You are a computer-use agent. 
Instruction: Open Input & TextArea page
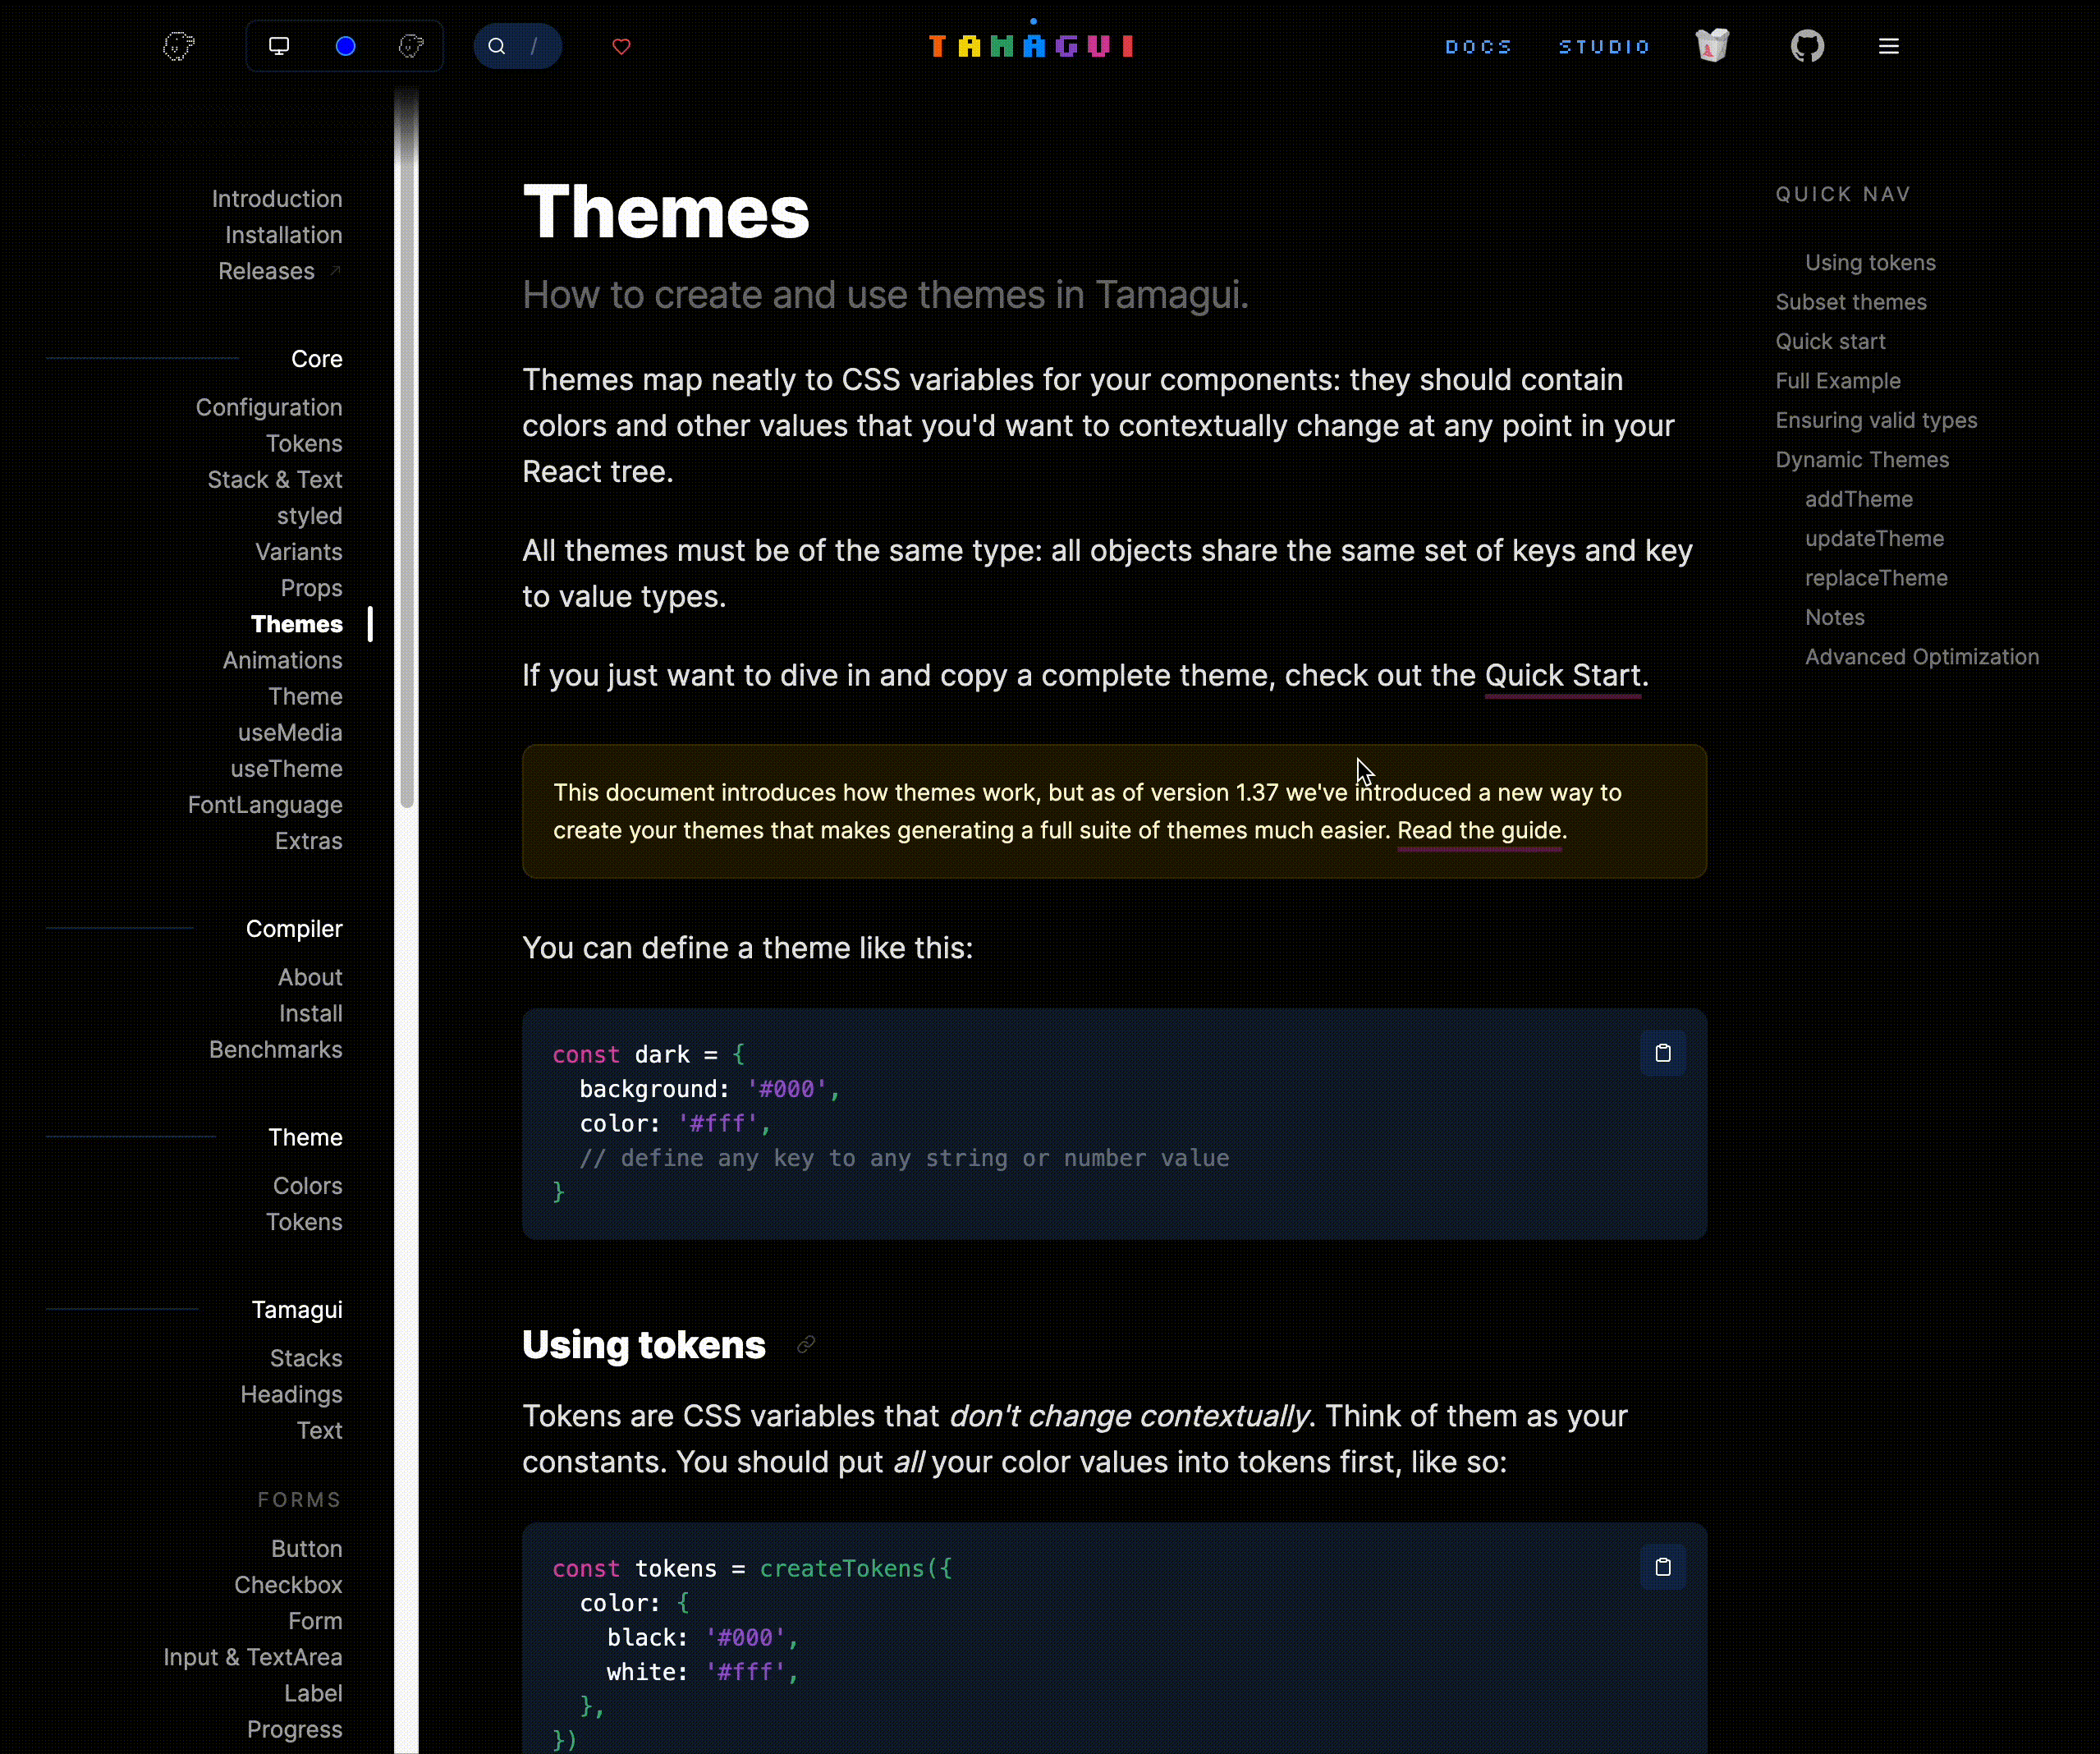click(x=253, y=1657)
